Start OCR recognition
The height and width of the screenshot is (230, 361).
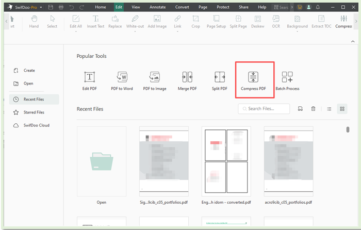[x=276, y=22]
